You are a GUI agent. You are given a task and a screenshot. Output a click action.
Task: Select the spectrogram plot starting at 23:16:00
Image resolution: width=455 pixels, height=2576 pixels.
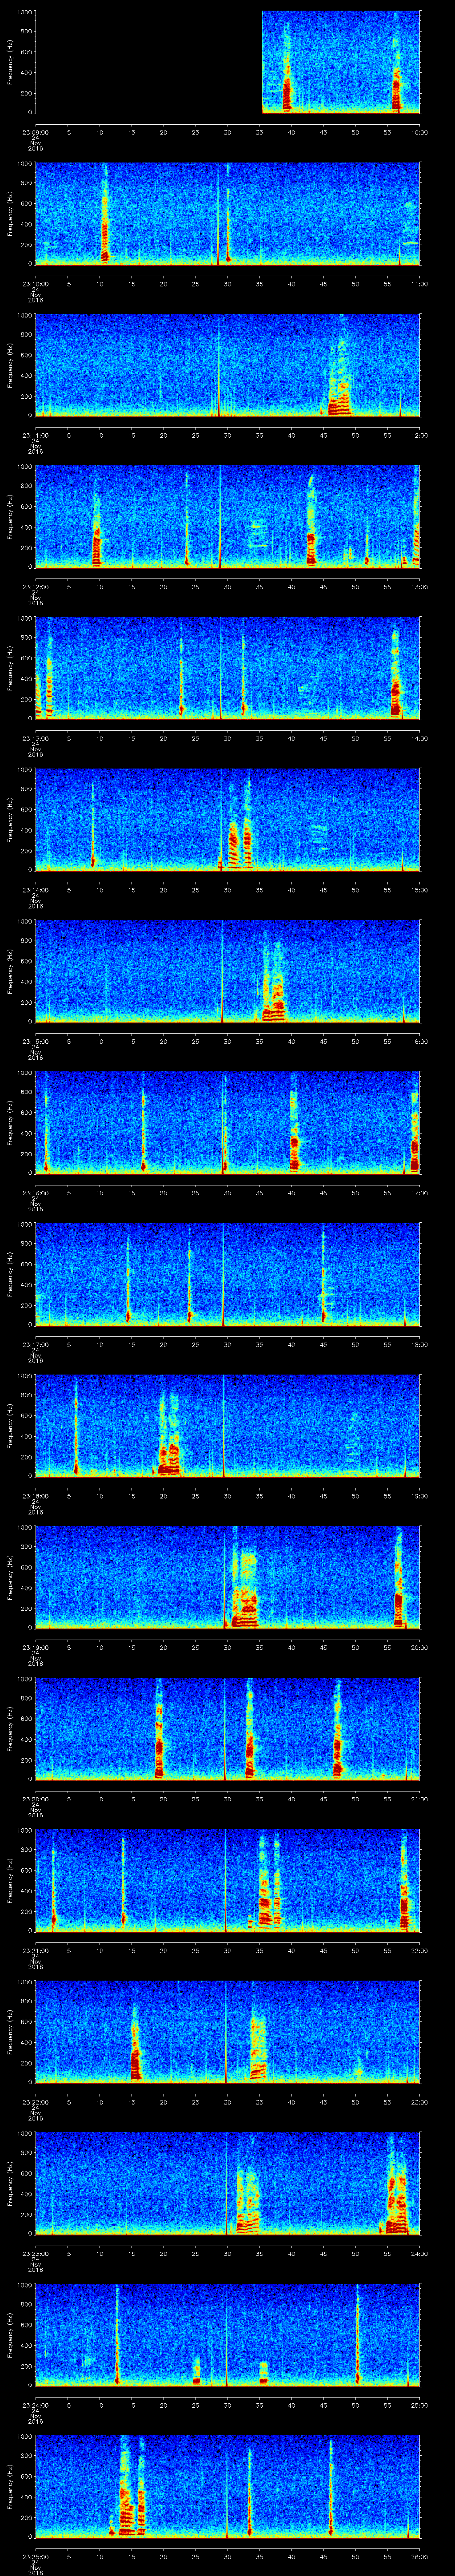click(228, 1123)
